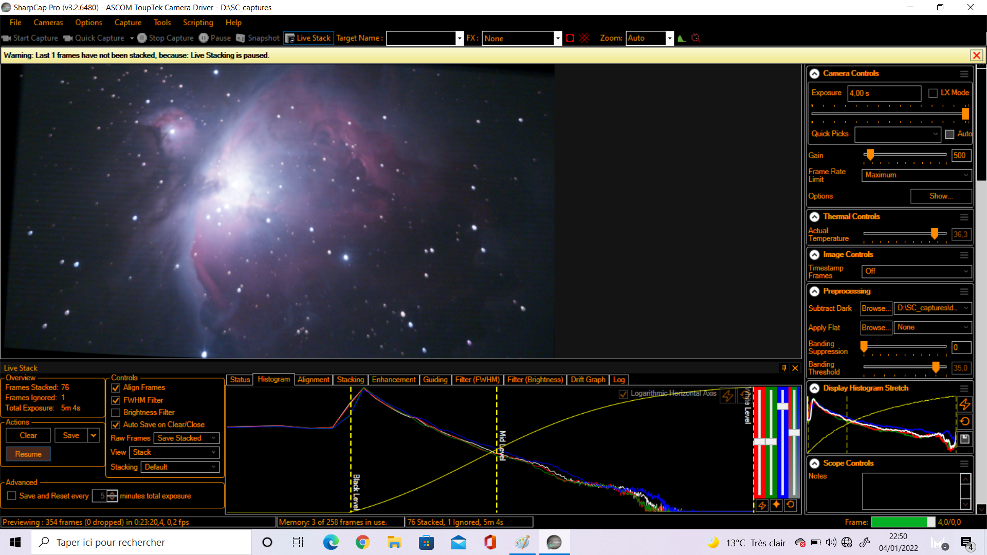Click auto-stretch lightning bolt in Display Histogram Stretch
Image resolution: width=987 pixels, height=555 pixels.
(965, 404)
